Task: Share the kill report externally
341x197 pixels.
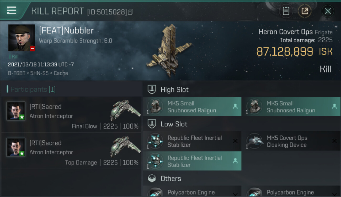Action: 305,11
